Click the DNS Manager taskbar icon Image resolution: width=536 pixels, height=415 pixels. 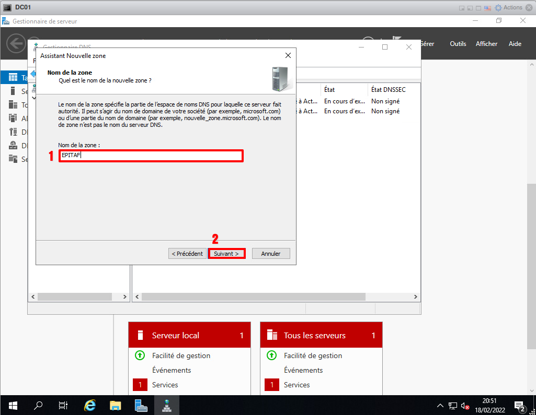tap(167, 405)
